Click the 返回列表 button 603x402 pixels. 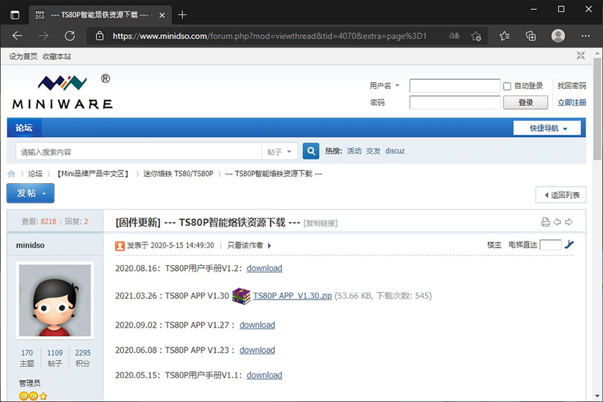coord(561,195)
